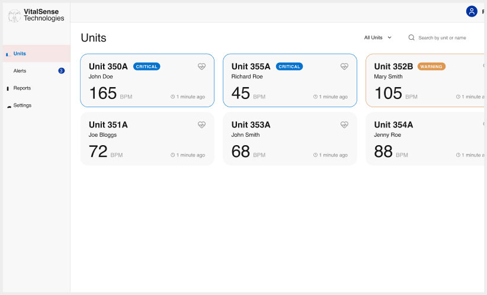487x295 pixels.
Task: Click the heart monitor icon on Unit 353A
Action: (x=344, y=125)
